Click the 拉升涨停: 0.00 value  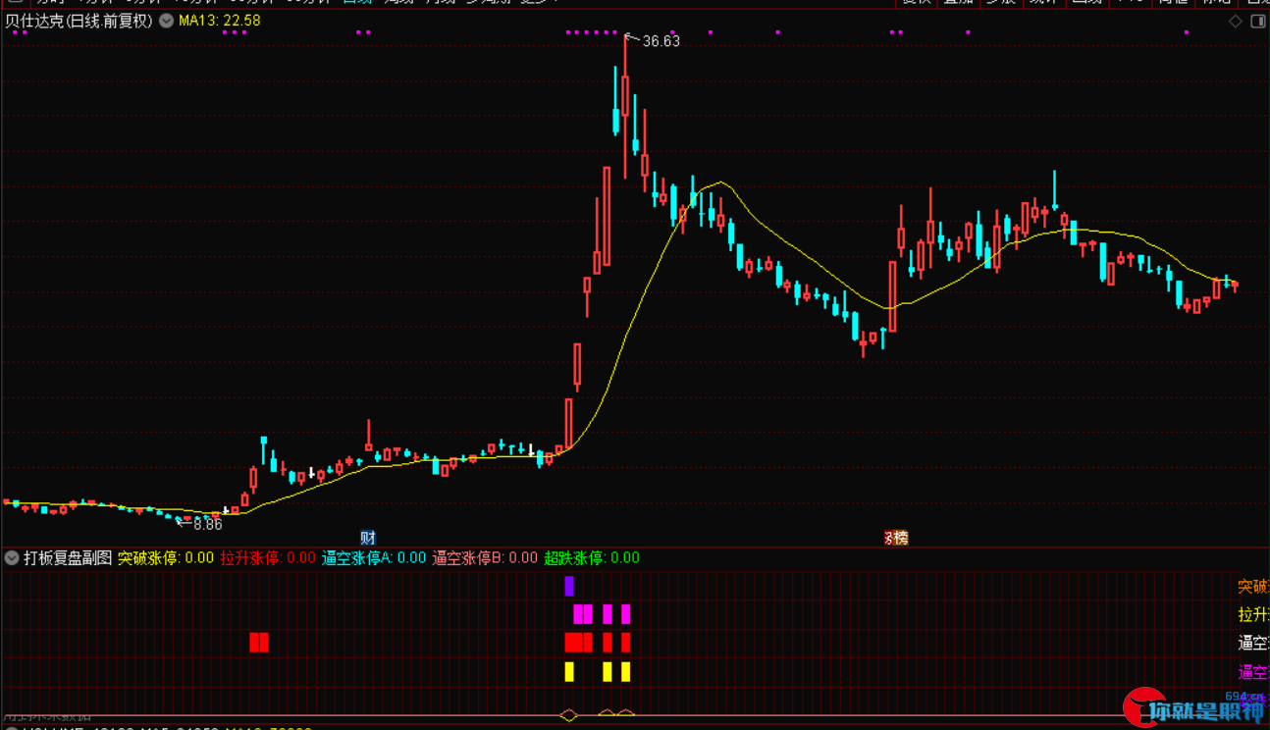pos(268,558)
